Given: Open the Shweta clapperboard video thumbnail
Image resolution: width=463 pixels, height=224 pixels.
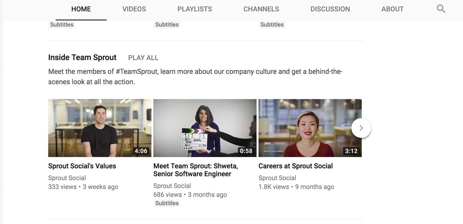Looking at the screenshot, I should point(205,128).
